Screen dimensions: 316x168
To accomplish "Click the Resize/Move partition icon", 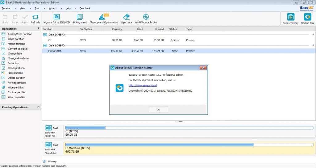I will coord(3,34).
